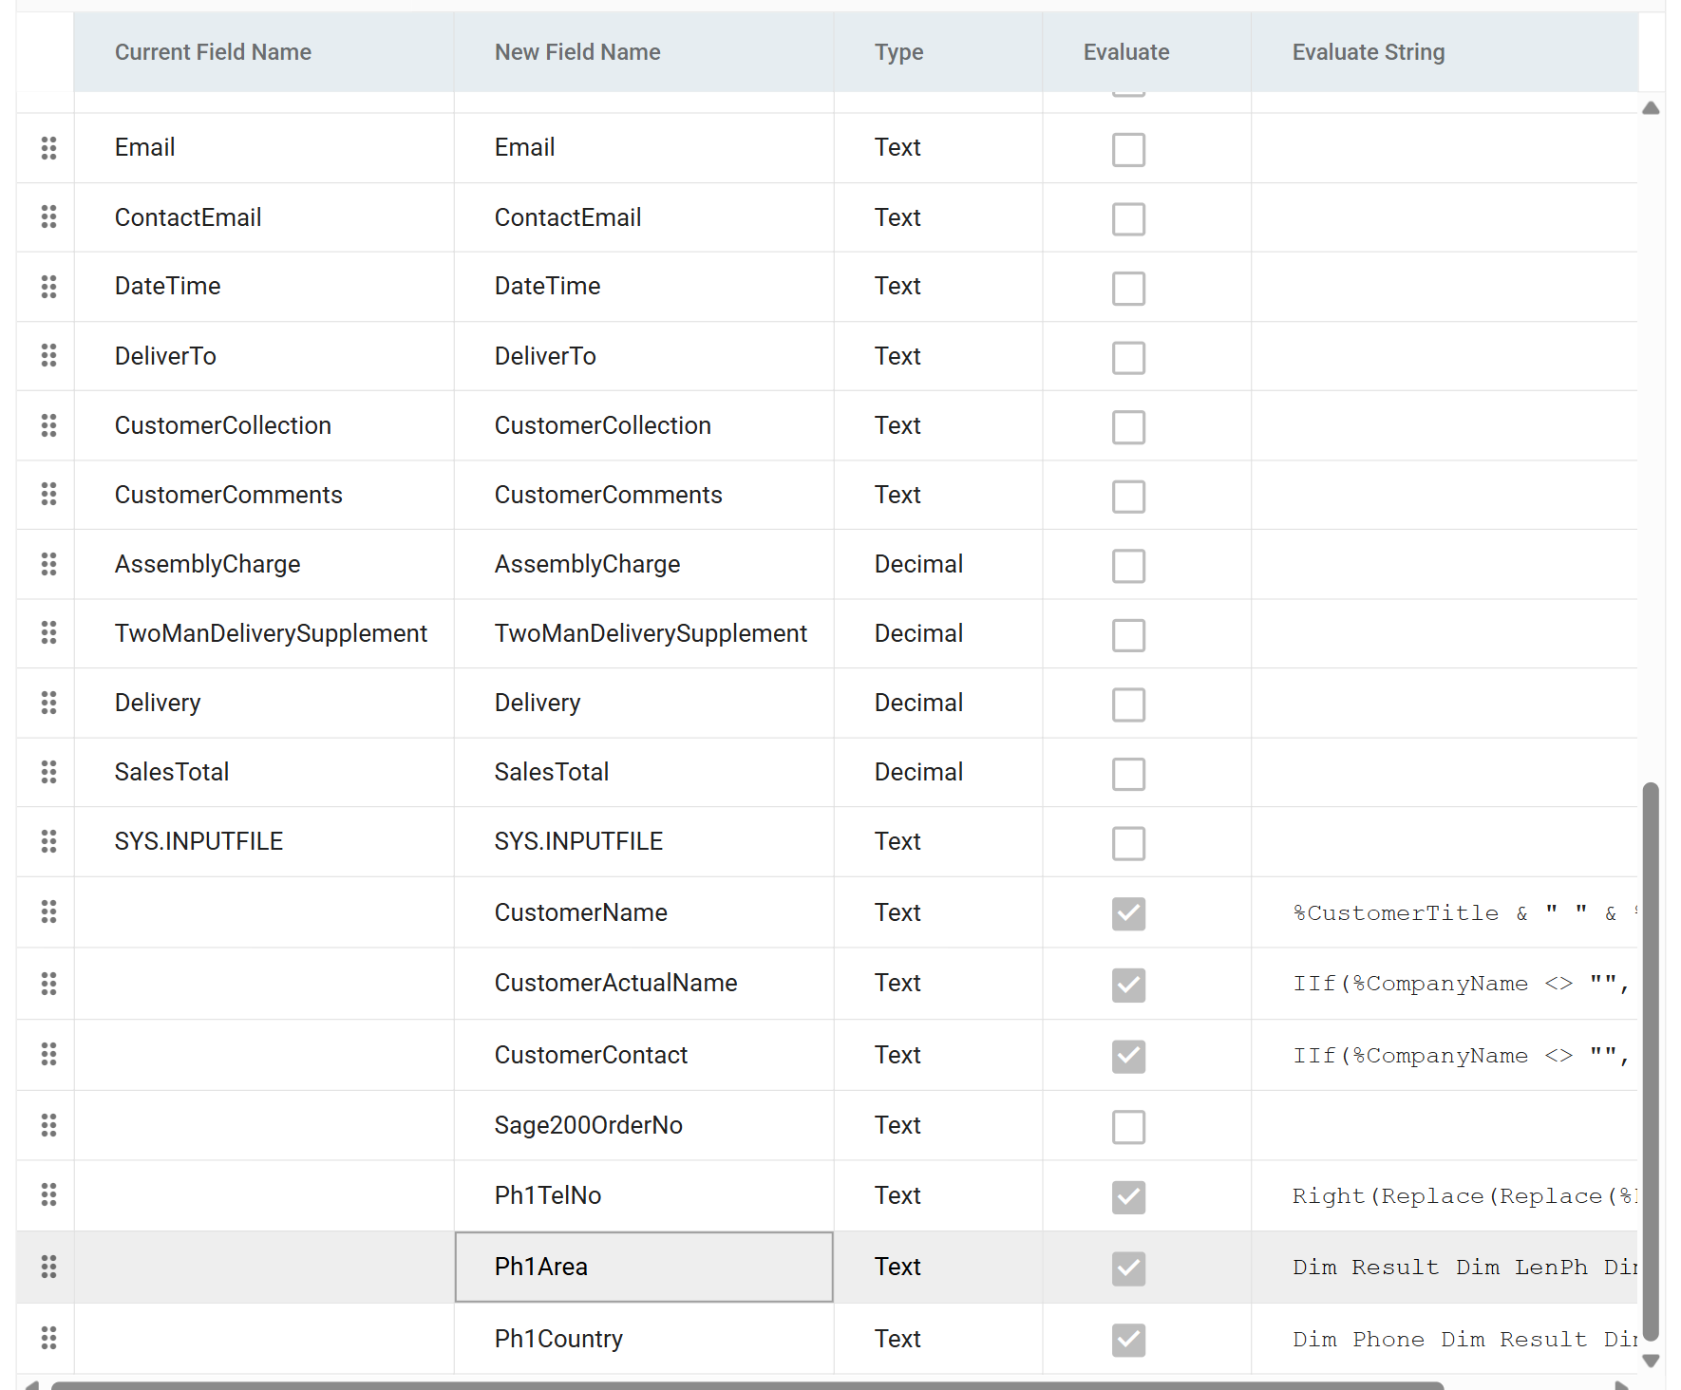The width and height of the screenshot is (1681, 1390).
Task: Click the Evaluate String column header
Action: 1445,52
